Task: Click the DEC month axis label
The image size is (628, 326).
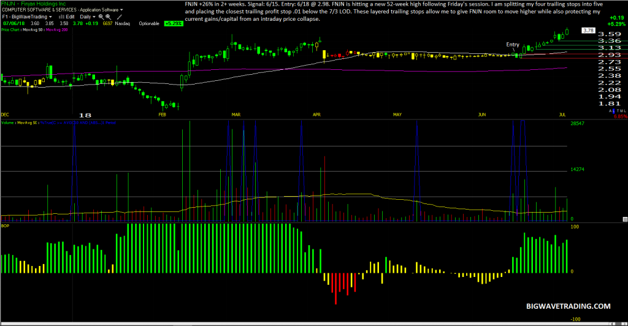Action: pos(5,115)
